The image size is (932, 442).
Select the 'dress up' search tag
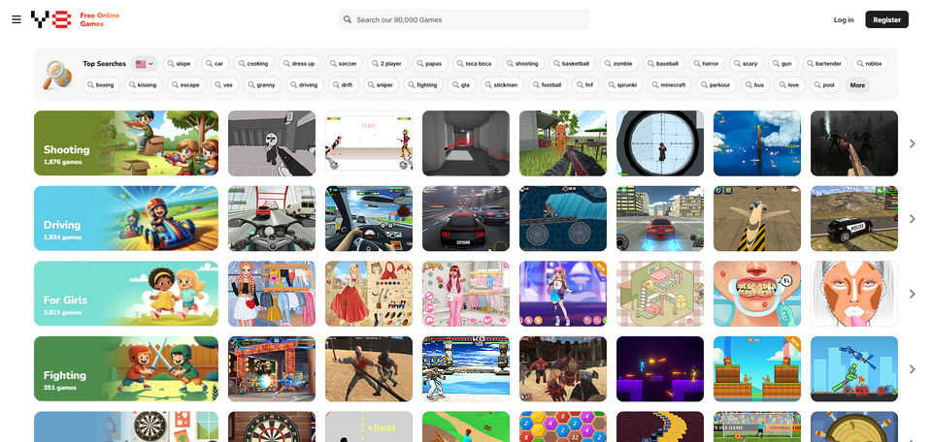point(300,63)
